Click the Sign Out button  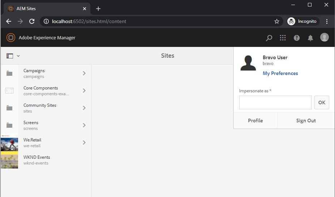point(306,121)
